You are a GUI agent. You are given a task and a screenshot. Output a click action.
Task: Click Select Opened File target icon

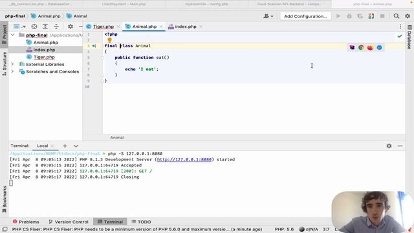[34, 27]
